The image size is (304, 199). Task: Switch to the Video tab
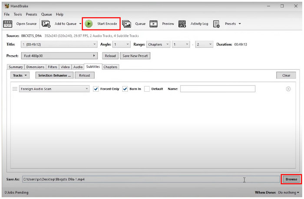click(x=65, y=67)
